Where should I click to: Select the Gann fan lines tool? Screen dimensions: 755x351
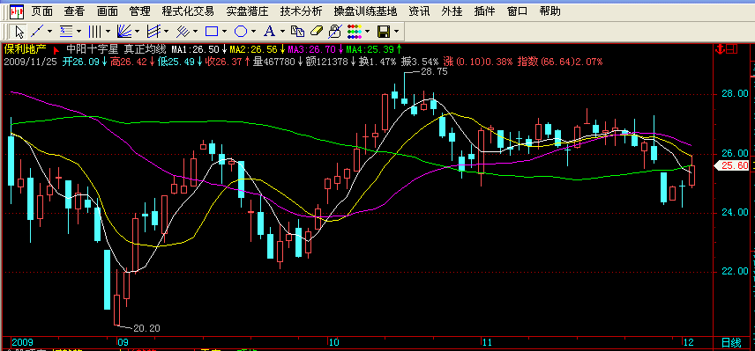click(124, 33)
